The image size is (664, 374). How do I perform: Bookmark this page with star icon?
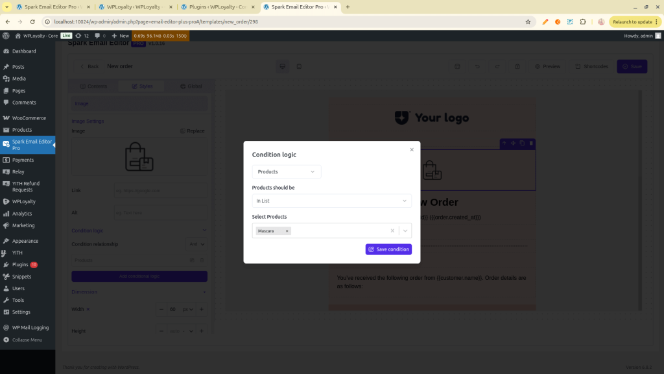[x=528, y=21]
